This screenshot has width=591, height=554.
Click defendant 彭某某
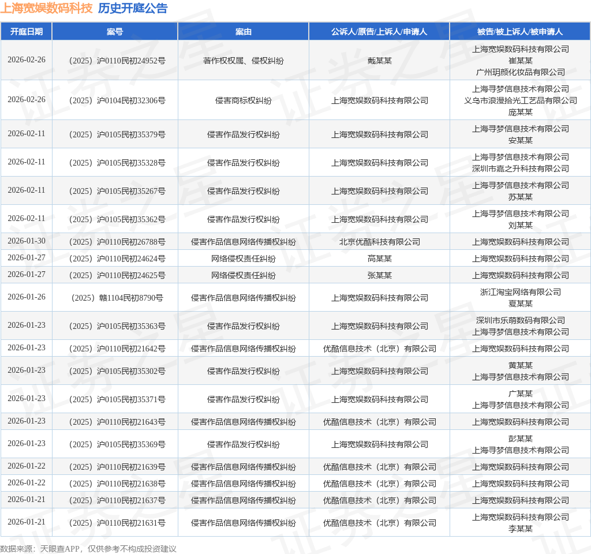pos(521,439)
